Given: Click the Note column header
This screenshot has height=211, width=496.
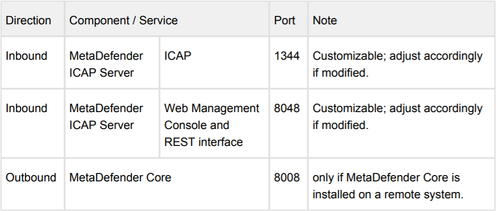Looking at the screenshot, I should [402, 19].
